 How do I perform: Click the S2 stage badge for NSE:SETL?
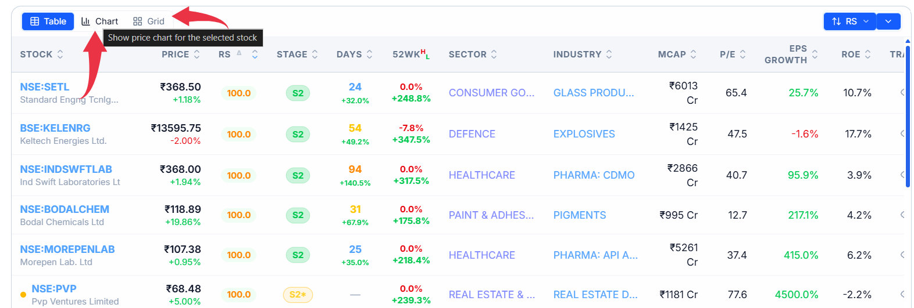tap(298, 93)
